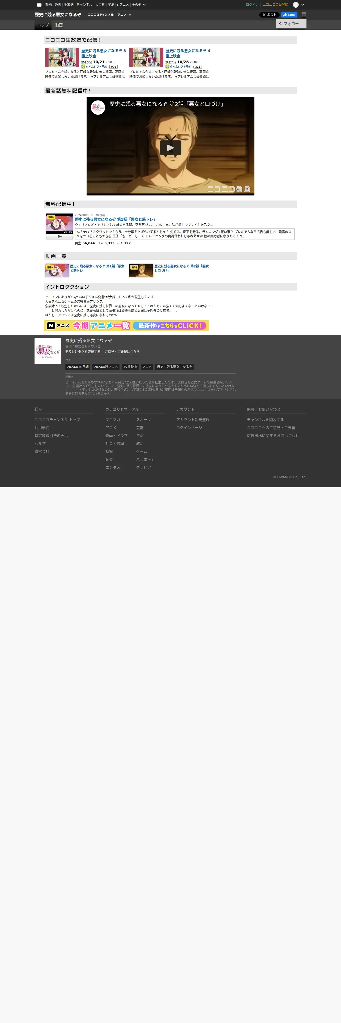Image resolution: width=341 pixels, height=1023 pixels.
Task: Open ログインページ footer link
Action: 189,428
